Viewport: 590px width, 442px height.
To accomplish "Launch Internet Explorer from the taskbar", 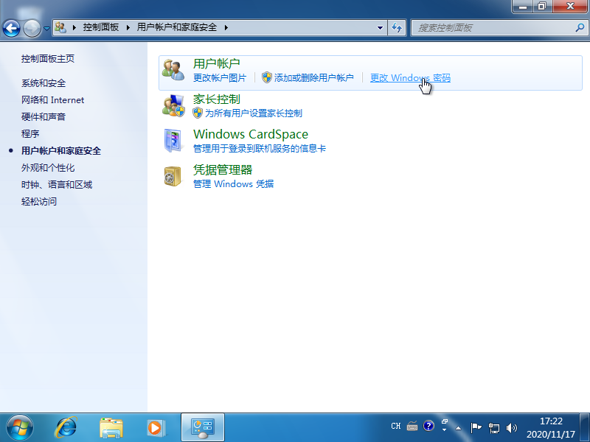I will [x=65, y=427].
